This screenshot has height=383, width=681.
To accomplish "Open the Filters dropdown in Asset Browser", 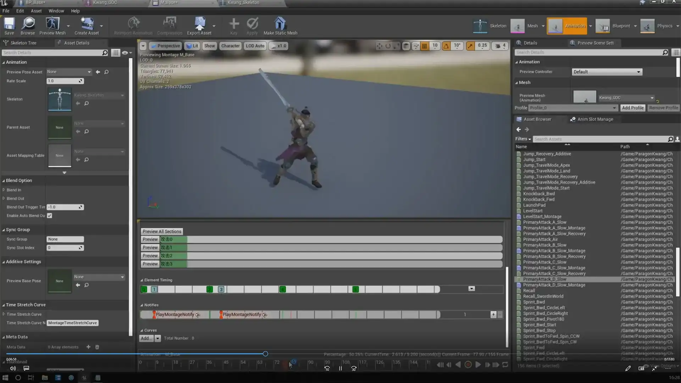I will click(523, 139).
